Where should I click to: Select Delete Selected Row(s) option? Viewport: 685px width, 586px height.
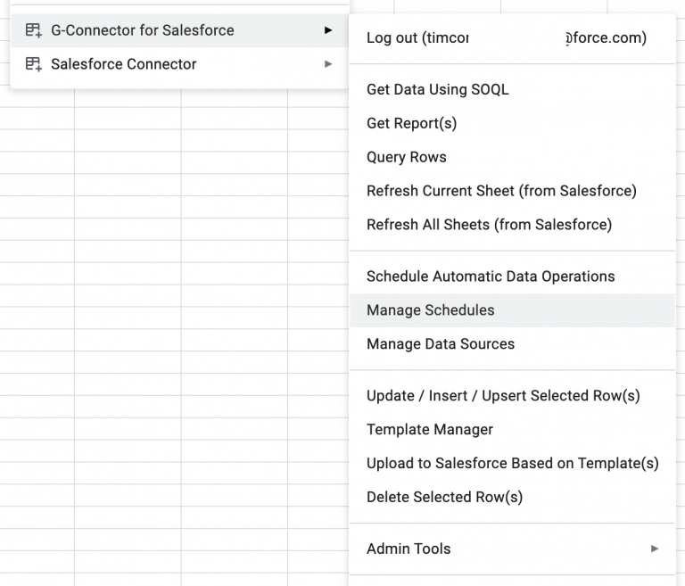tap(444, 498)
